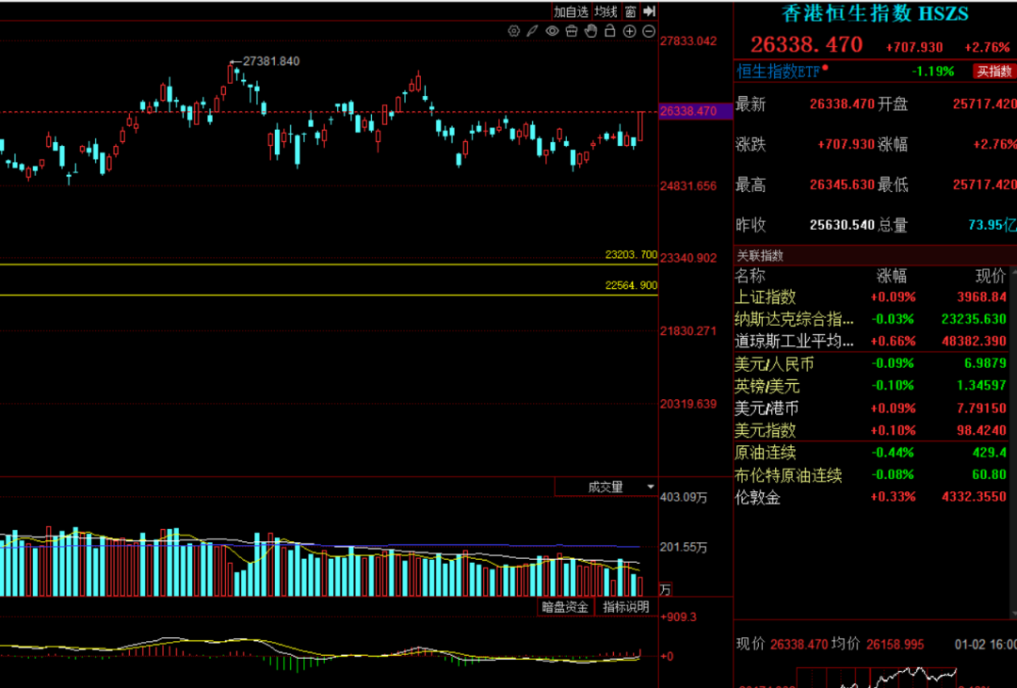Select the hand pan tool
The height and width of the screenshot is (688, 1017).
click(x=590, y=31)
